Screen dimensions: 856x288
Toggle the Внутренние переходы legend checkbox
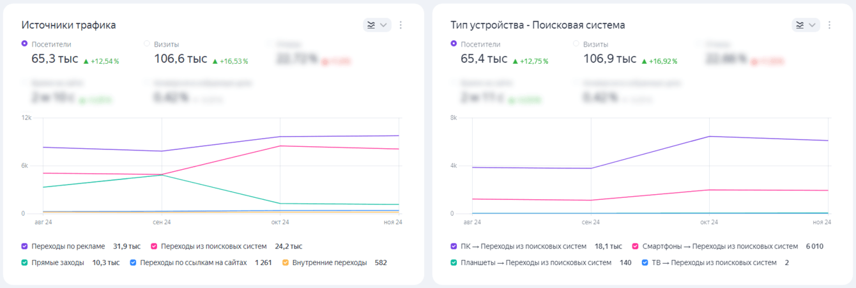coord(286,262)
